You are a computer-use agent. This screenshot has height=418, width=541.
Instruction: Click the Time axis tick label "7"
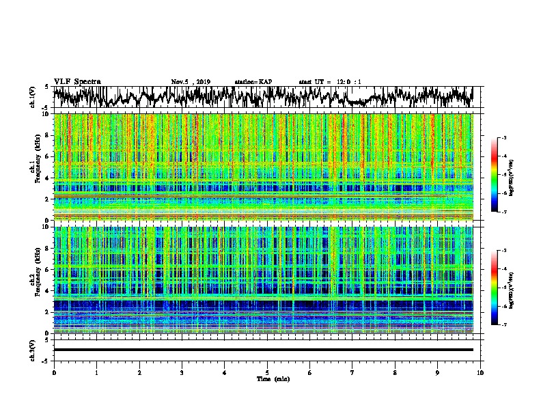coord(352,373)
